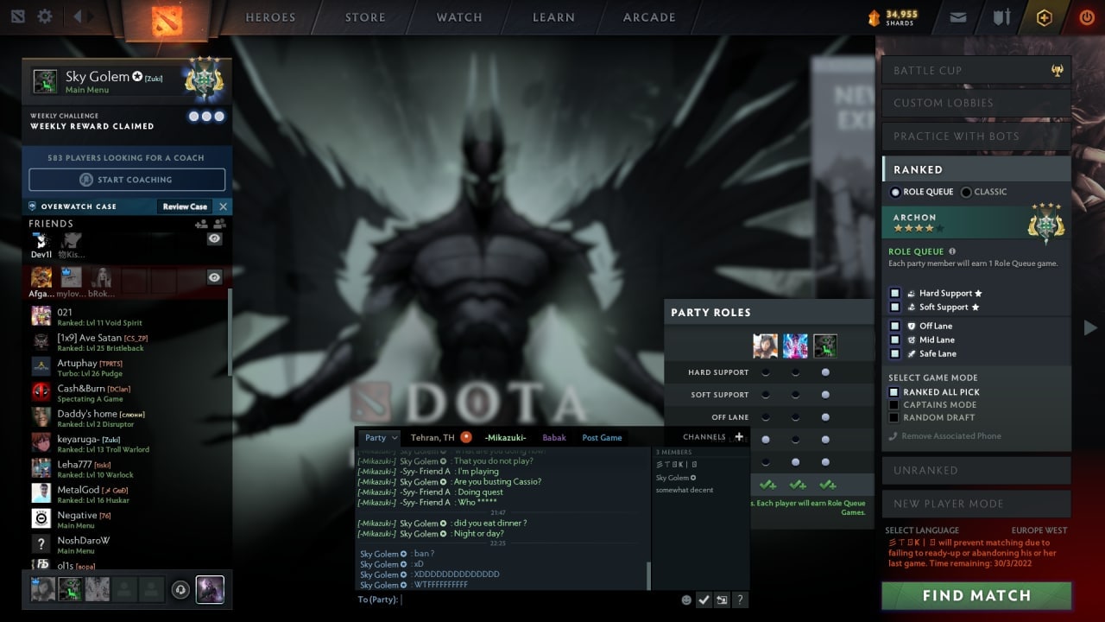The image size is (1105, 622).
Task: Select the Role Queue radio option
Action: 895,192
